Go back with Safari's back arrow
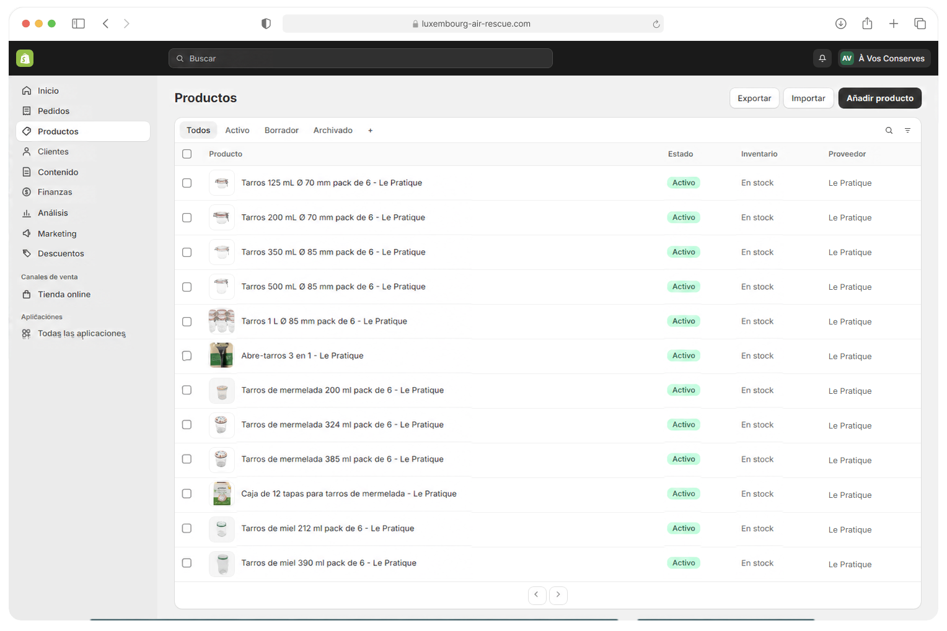The image size is (947, 631). click(106, 24)
